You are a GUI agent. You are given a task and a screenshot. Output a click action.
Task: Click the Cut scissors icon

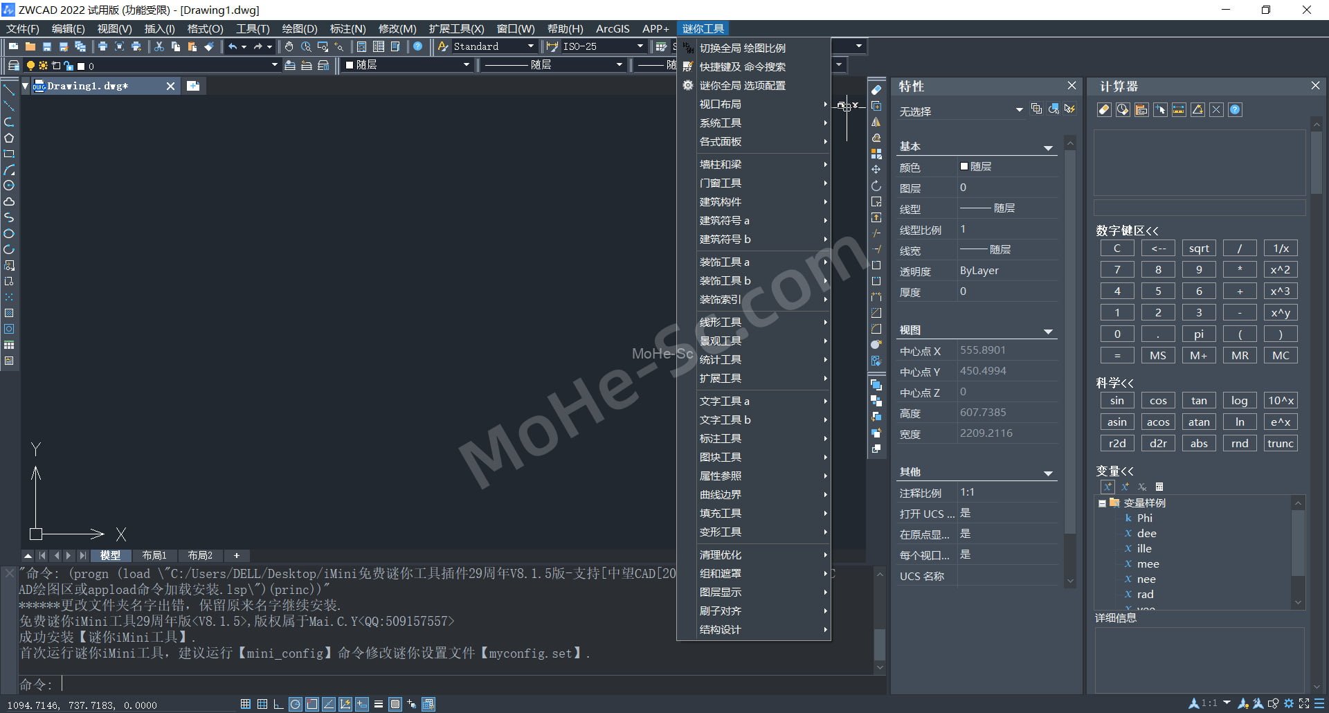(x=159, y=46)
